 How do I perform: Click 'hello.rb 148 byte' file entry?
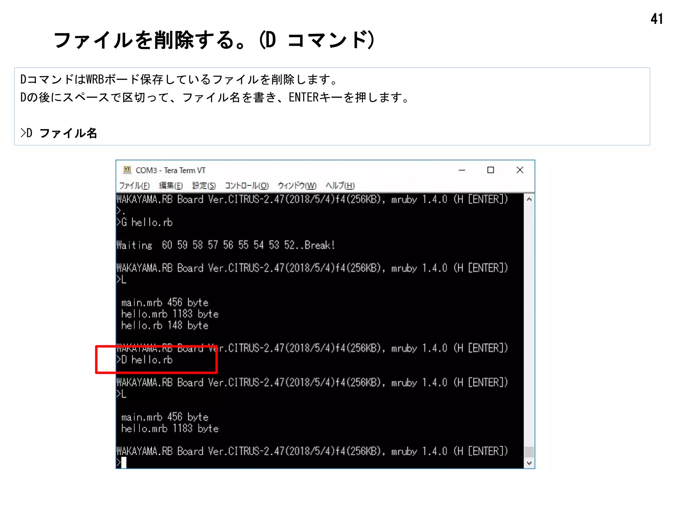[165, 325]
